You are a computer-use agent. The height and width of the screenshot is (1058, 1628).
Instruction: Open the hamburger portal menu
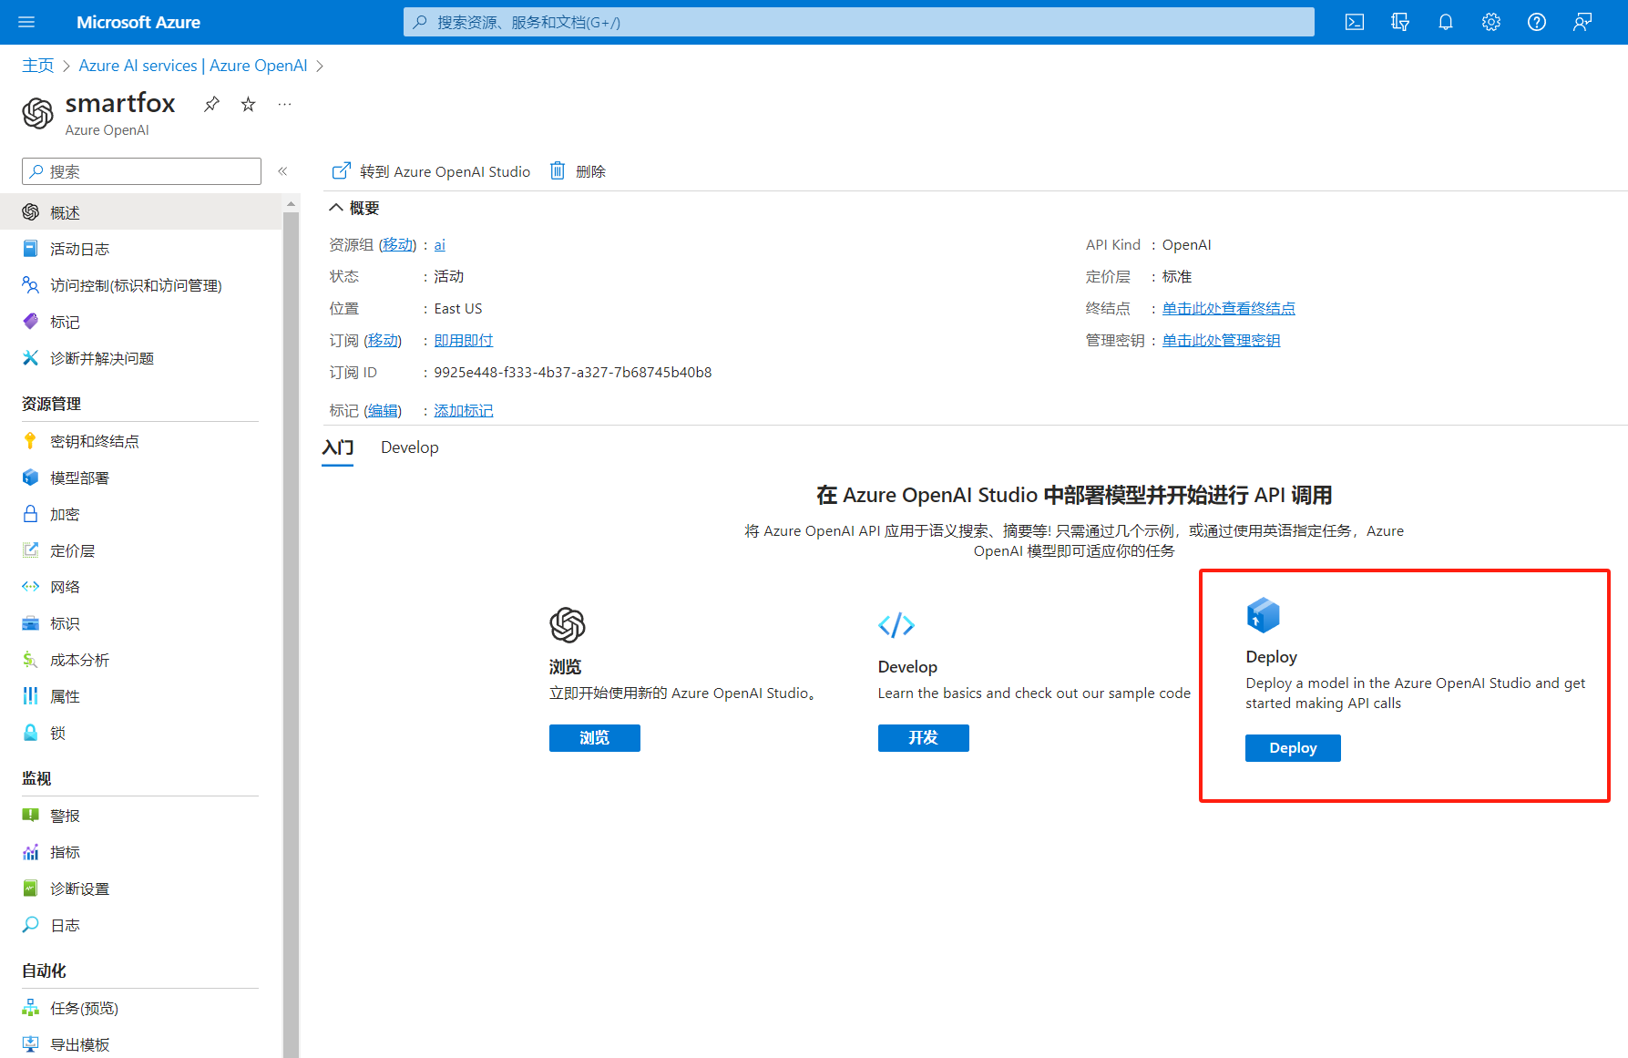[x=26, y=22]
